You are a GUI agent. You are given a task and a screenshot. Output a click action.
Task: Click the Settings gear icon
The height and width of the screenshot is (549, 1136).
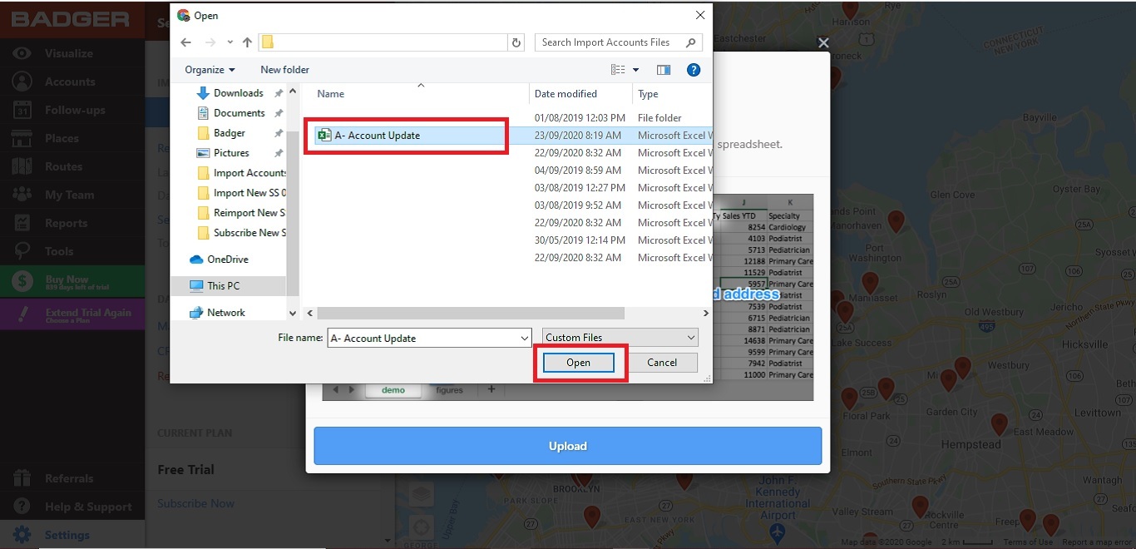pos(22,535)
